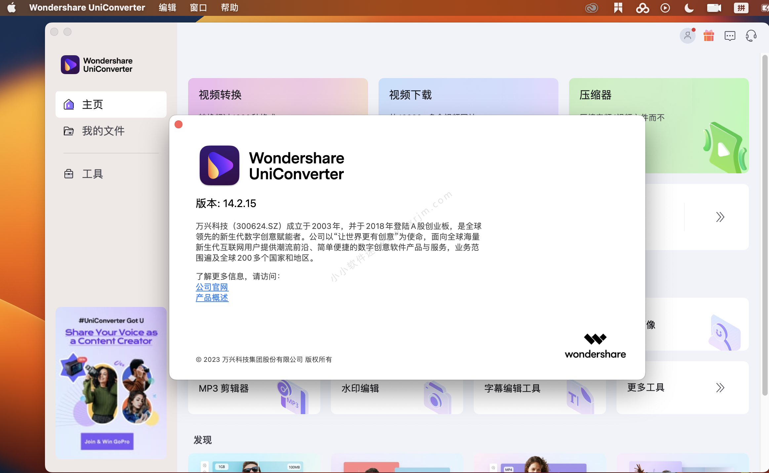Click the purple face search icon
The width and height of the screenshot is (769, 473).
724,332
